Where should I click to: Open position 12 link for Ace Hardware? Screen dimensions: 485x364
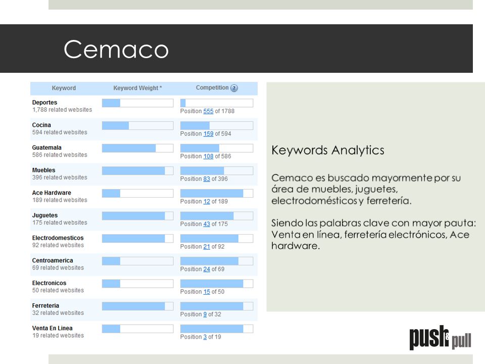point(207,202)
